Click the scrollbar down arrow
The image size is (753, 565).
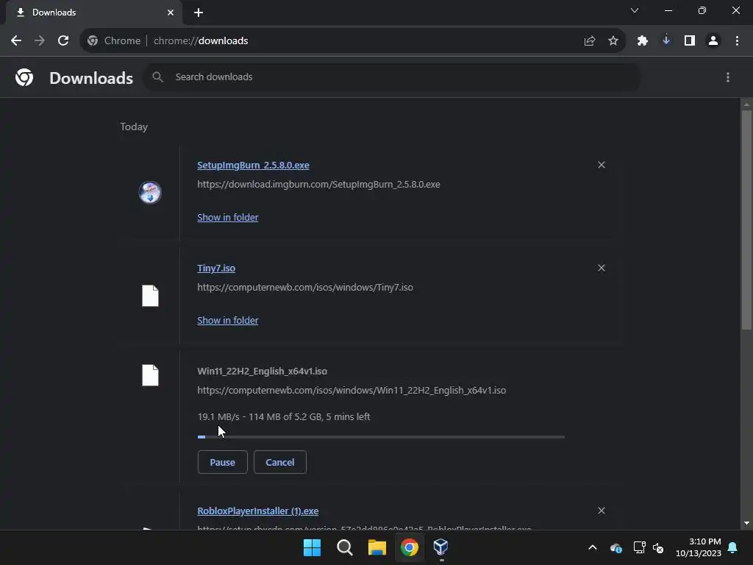tap(746, 523)
